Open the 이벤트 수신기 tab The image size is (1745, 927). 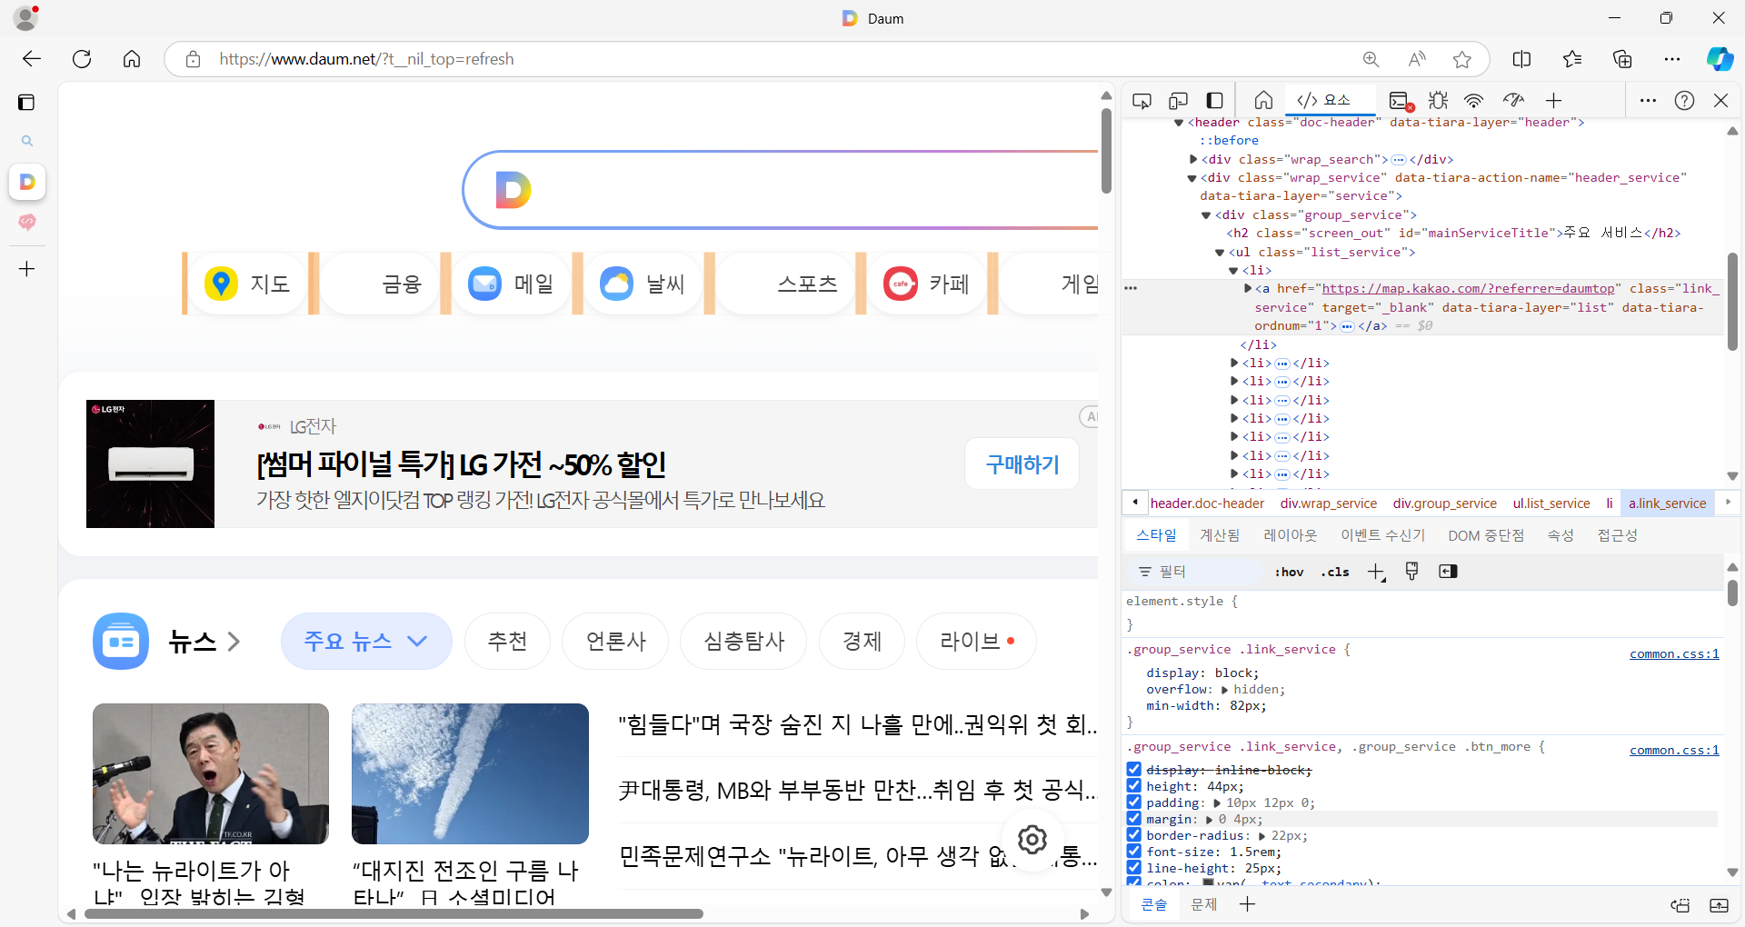(x=1383, y=535)
